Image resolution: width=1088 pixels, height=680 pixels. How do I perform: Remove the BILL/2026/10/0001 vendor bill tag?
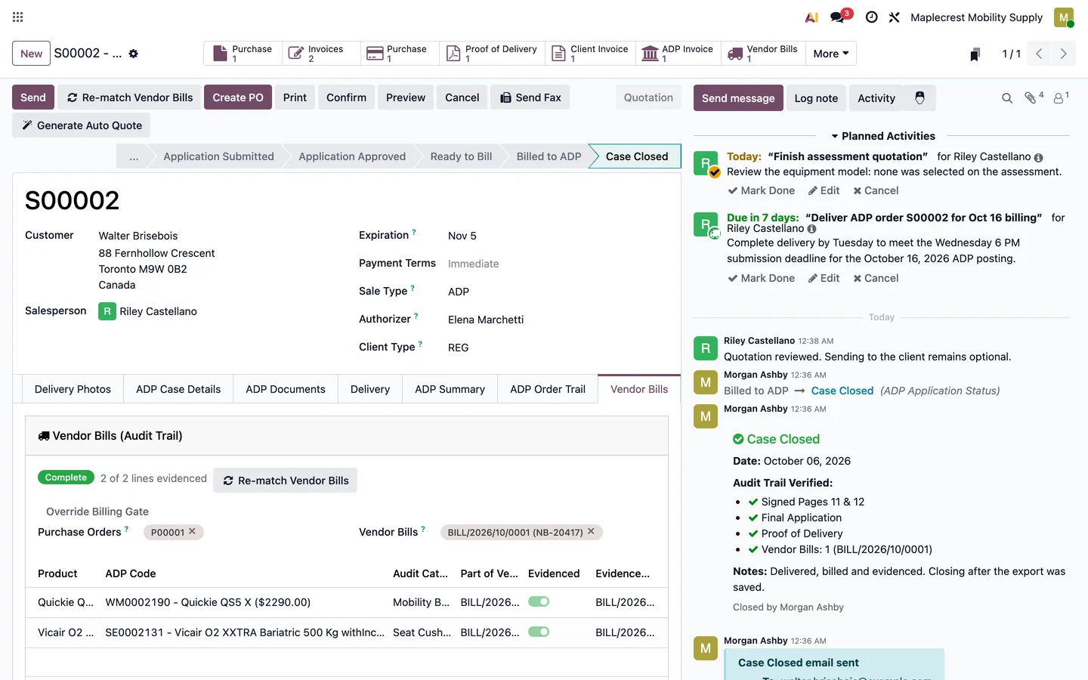pos(591,531)
